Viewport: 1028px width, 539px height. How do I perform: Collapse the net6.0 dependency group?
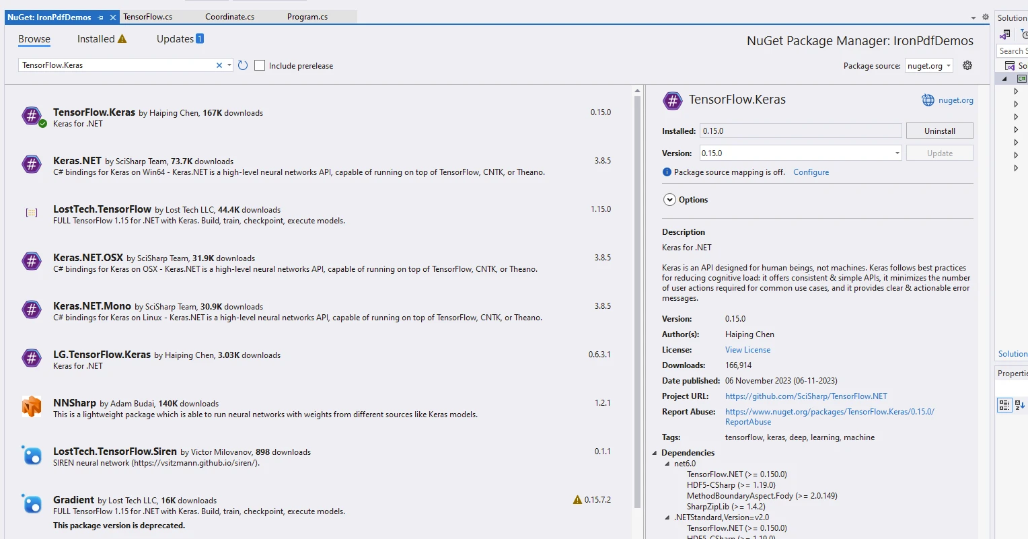pos(667,464)
